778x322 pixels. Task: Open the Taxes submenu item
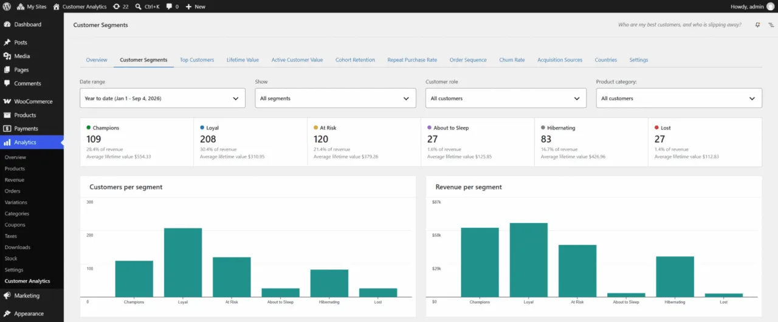11,236
